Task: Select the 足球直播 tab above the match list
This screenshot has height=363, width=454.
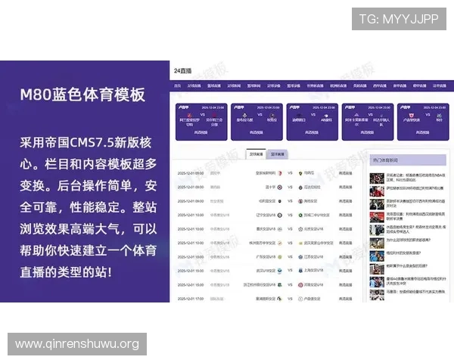Action: tap(256, 154)
